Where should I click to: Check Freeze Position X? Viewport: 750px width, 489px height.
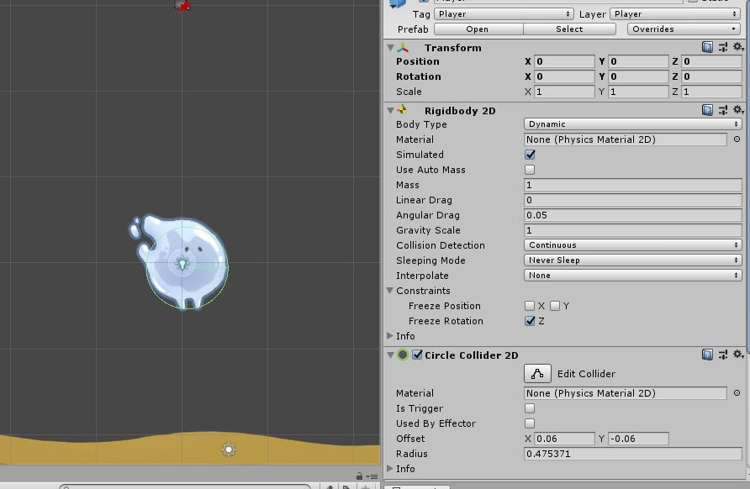(x=530, y=306)
